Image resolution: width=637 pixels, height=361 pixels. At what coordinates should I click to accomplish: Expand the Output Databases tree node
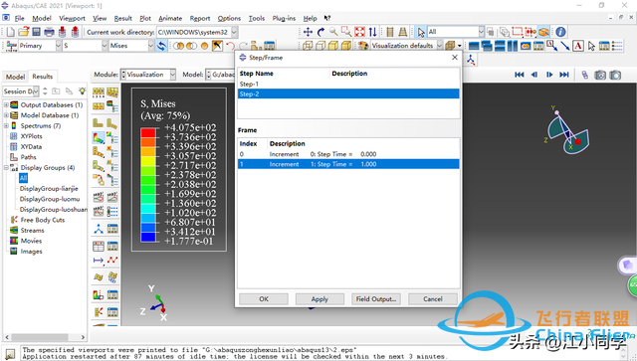(6, 104)
